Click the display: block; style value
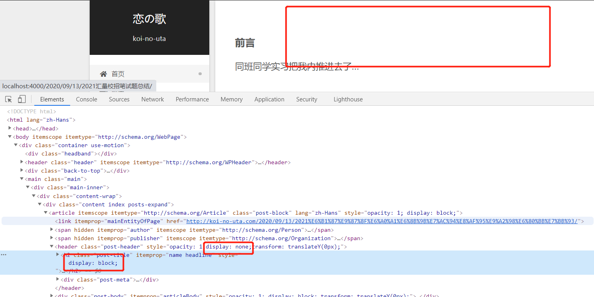The width and height of the screenshot is (594, 297). (x=93, y=263)
